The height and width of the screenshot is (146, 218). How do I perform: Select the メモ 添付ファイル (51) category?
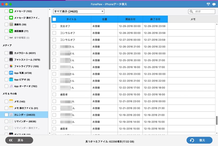(x=26, y=108)
